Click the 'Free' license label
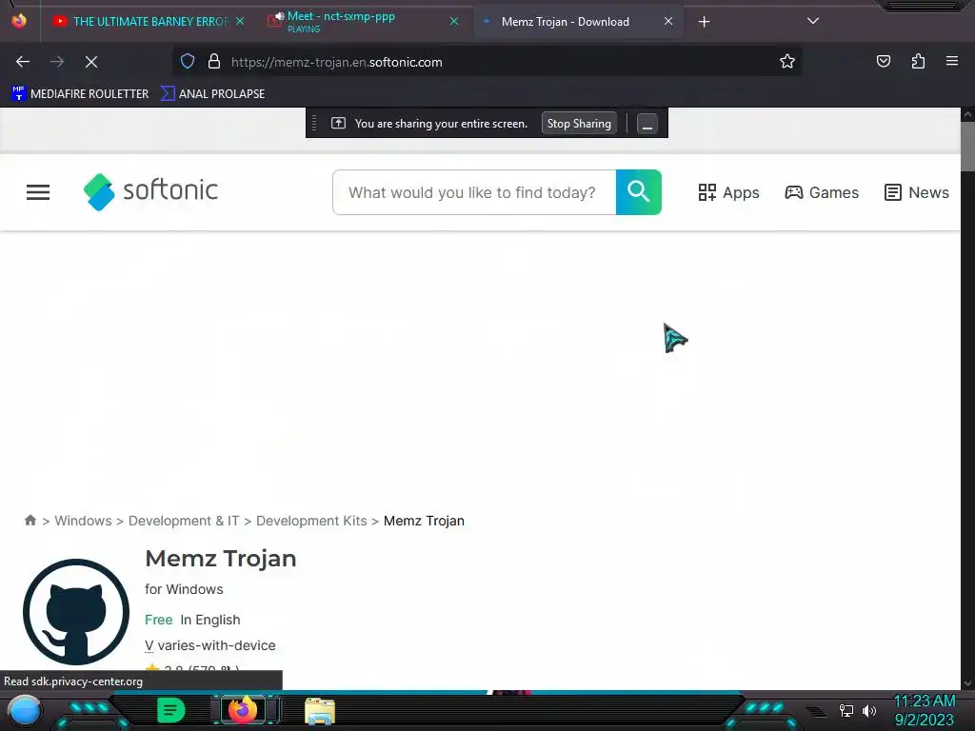The width and height of the screenshot is (975, 731). [x=159, y=620]
